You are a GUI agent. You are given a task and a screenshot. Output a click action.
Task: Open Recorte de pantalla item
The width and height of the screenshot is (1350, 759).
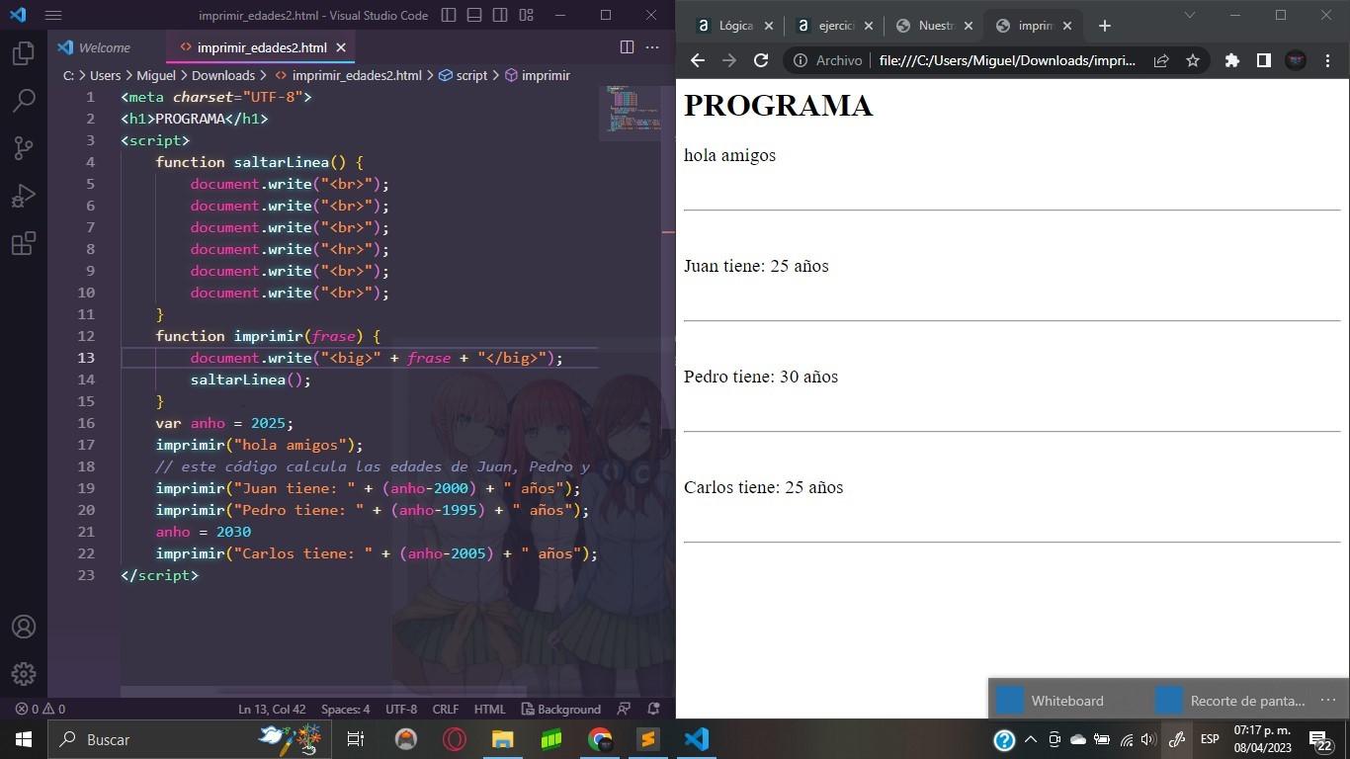[x=1231, y=701]
